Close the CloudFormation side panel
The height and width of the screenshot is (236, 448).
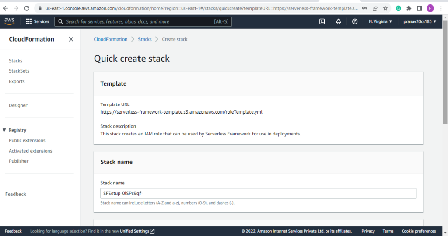[x=71, y=39]
